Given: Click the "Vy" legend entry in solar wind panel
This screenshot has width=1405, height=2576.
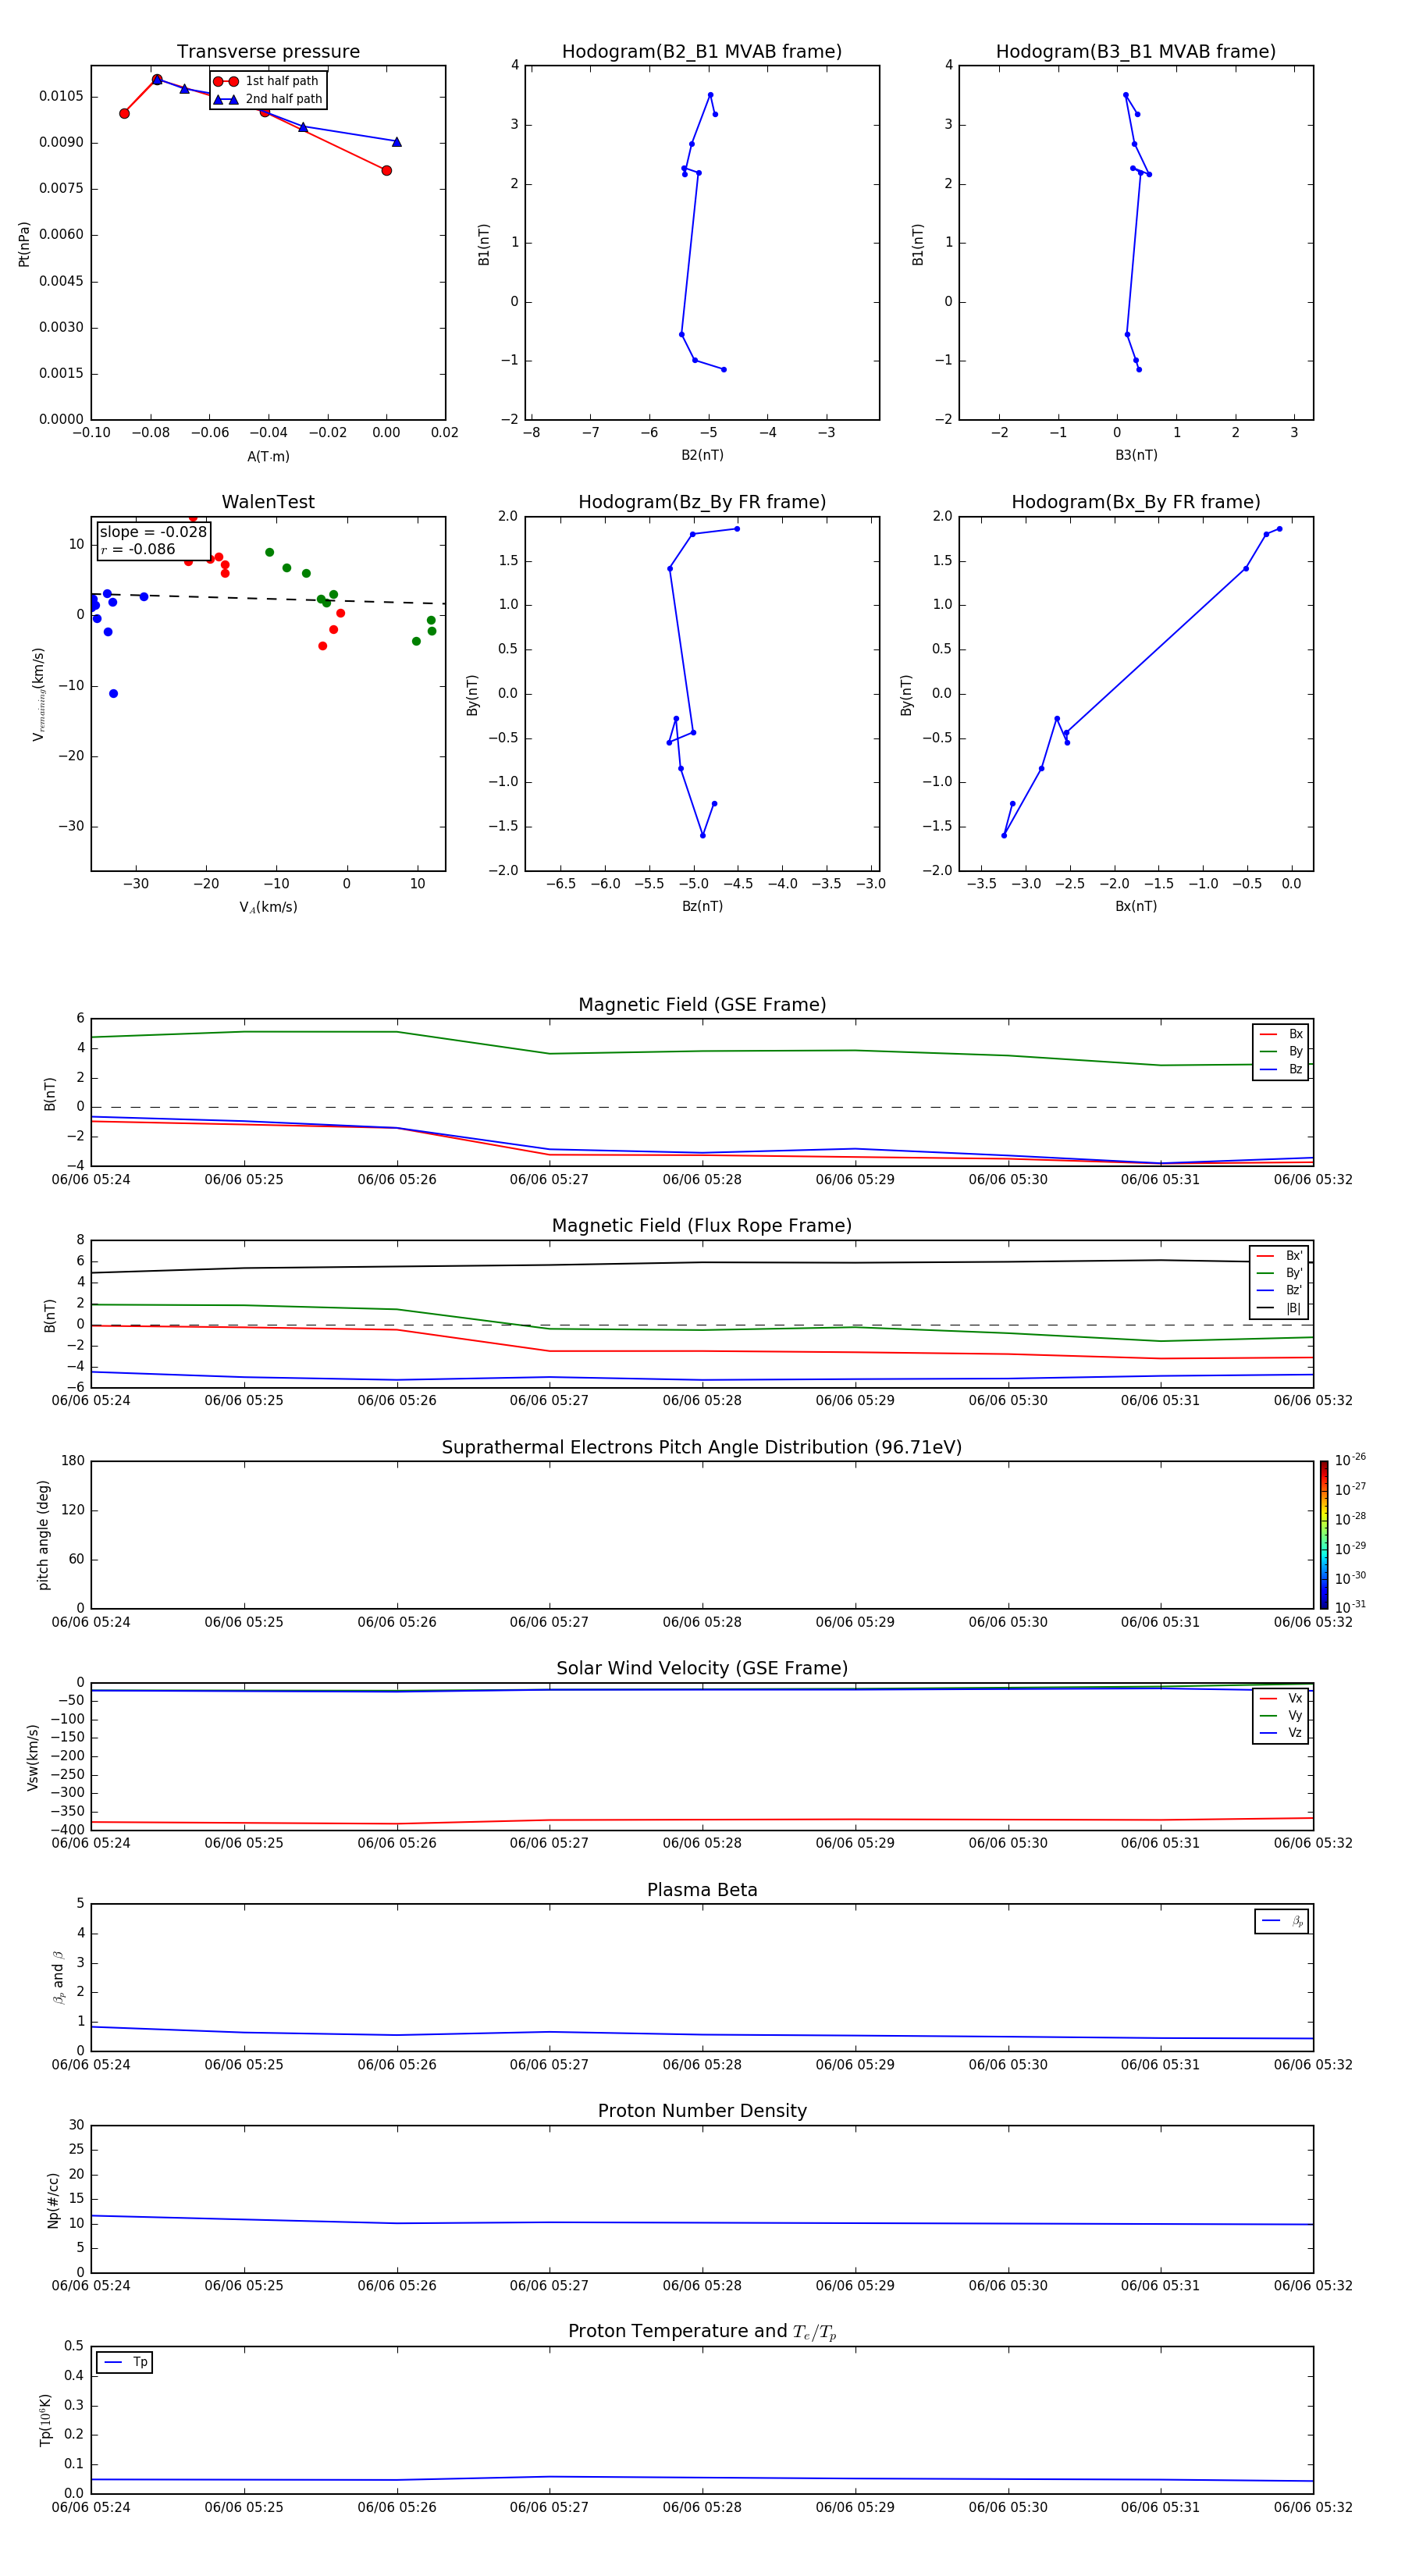Looking at the screenshot, I should [x=1281, y=1716].
